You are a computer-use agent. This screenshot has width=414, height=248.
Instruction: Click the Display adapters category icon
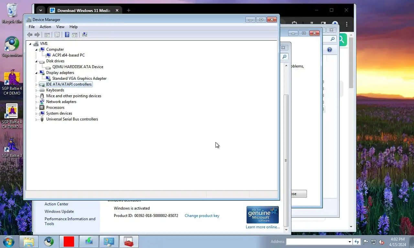tap(42, 73)
